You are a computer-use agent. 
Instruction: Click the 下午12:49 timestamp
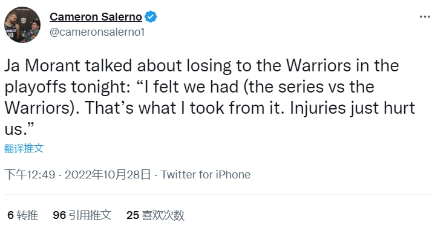point(30,175)
